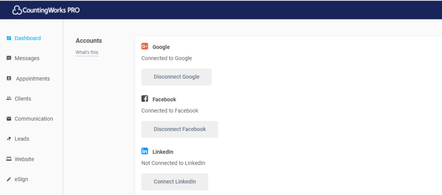The width and height of the screenshot is (442, 195).
Task: Click the Website laptop icon
Action: pyautogui.click(x=9, y=159)
